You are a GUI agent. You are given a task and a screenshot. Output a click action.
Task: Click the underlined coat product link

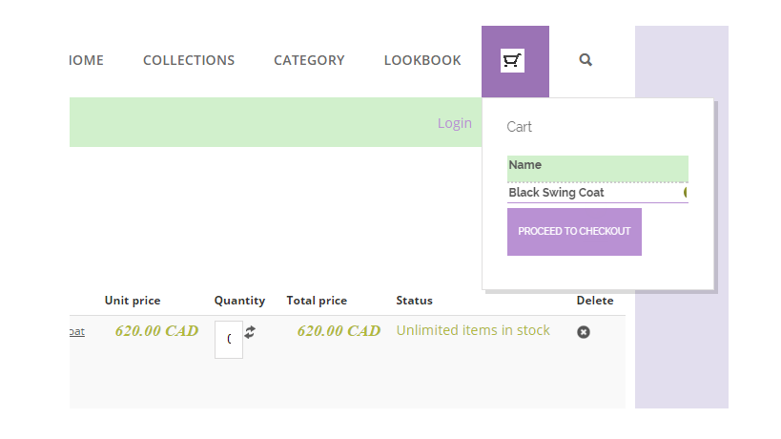tap(77, 332)
